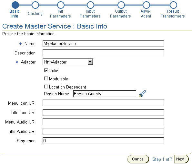Click the Caching step circle
Viewport: 192px width, 165px height.
coord(35,5)
